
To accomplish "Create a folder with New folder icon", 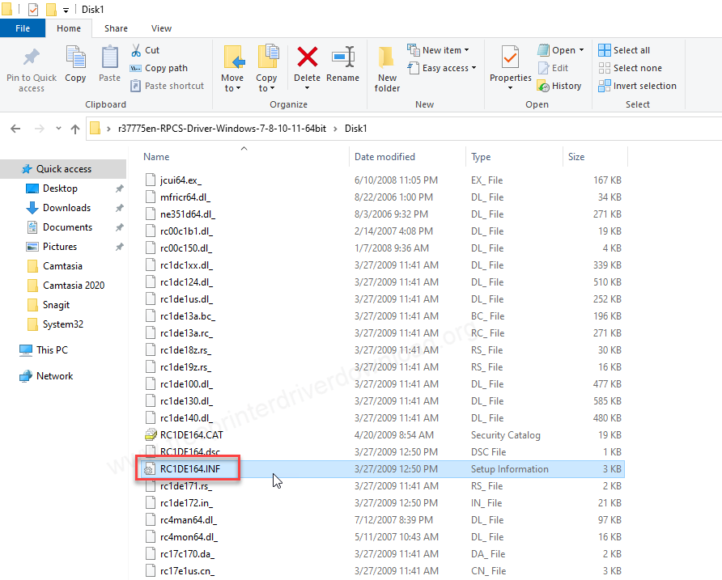I will click(387, 58).
